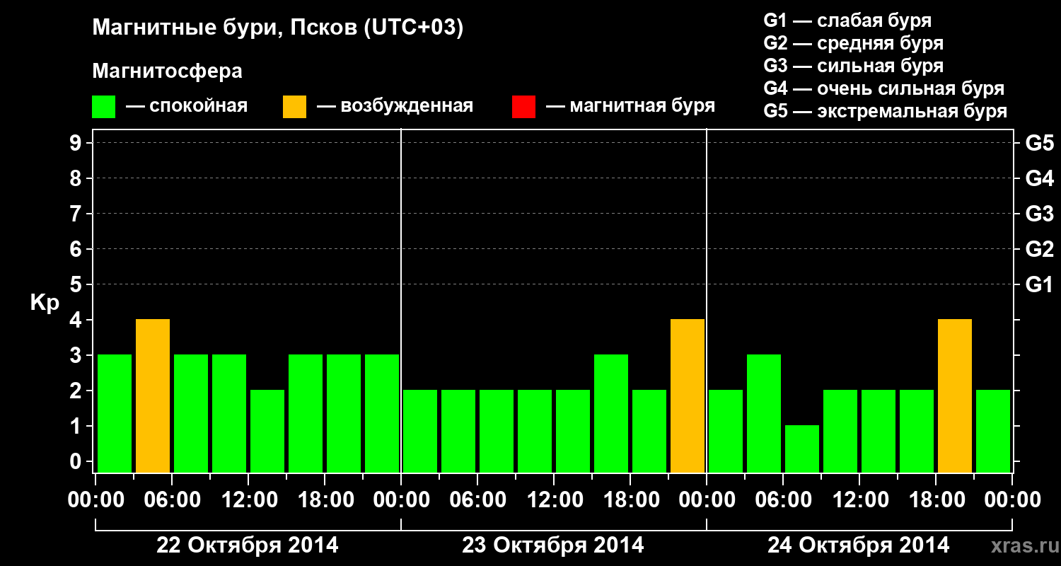The height and width of the screenshot is (566, 1061).
Task: Select the line 'G2 — средняя буря'
Action: pos(854,43)
